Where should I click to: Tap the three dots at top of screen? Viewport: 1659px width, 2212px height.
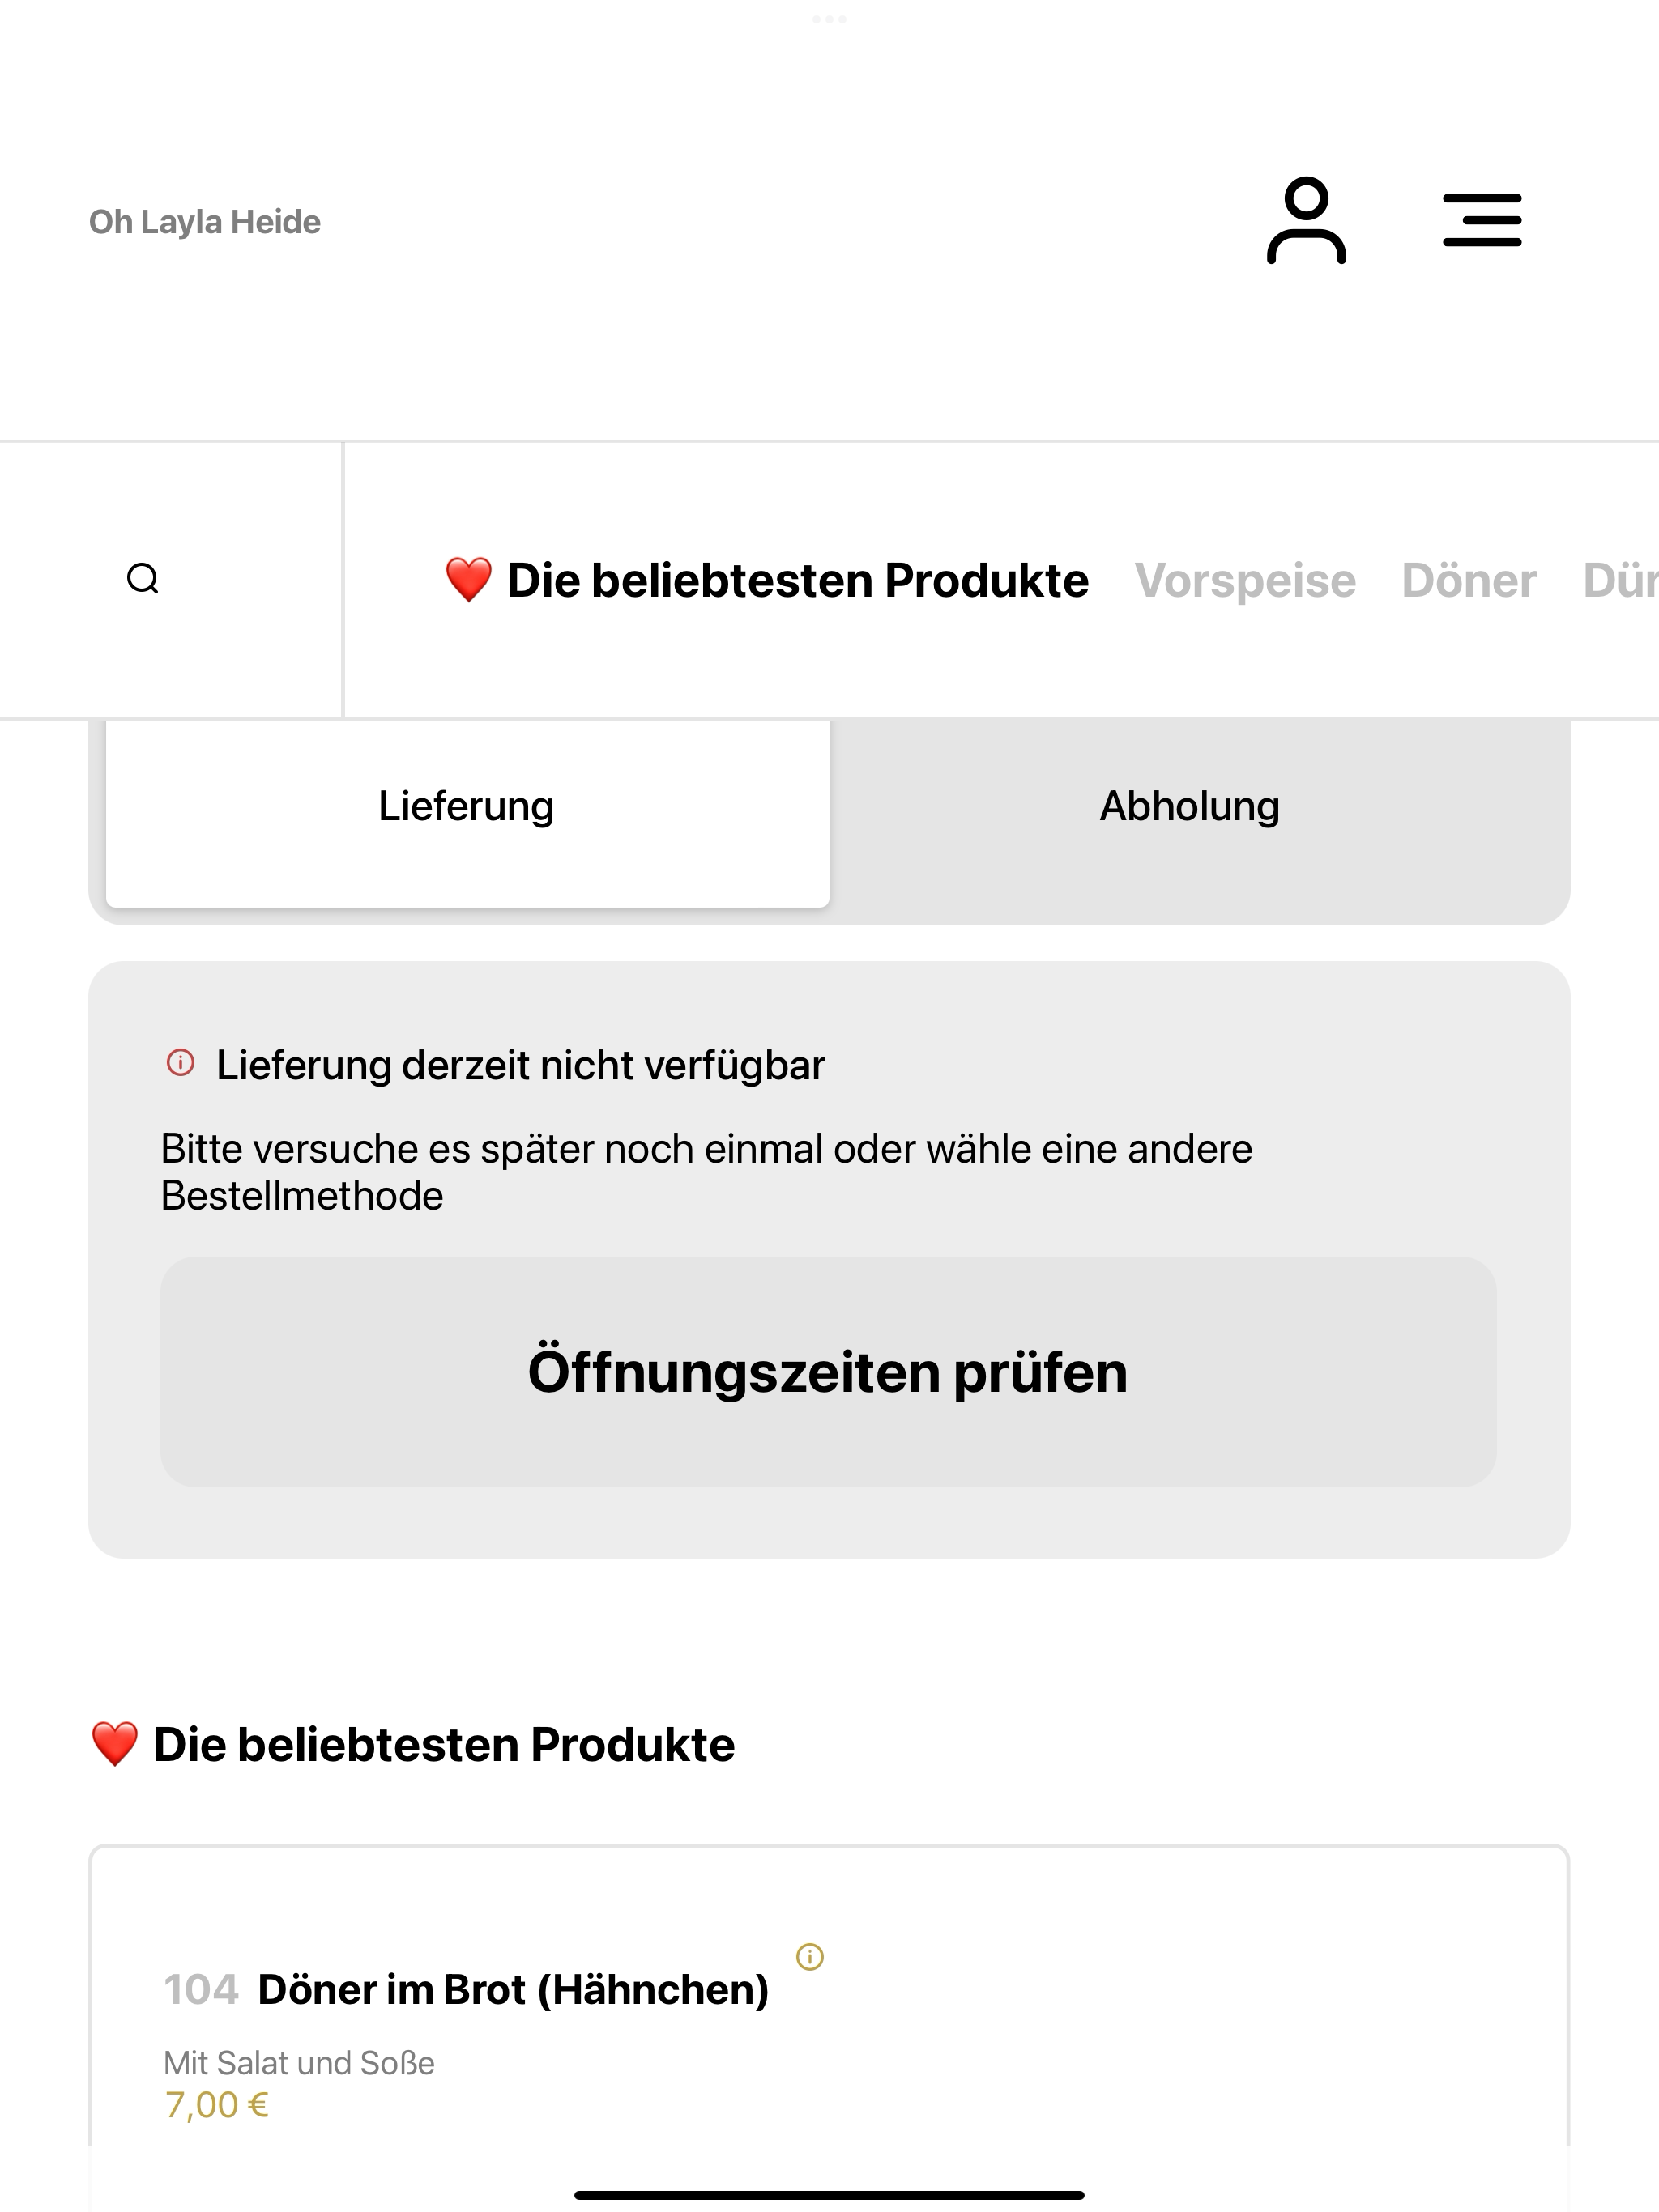pyautogui.click(x=829, y=19)
